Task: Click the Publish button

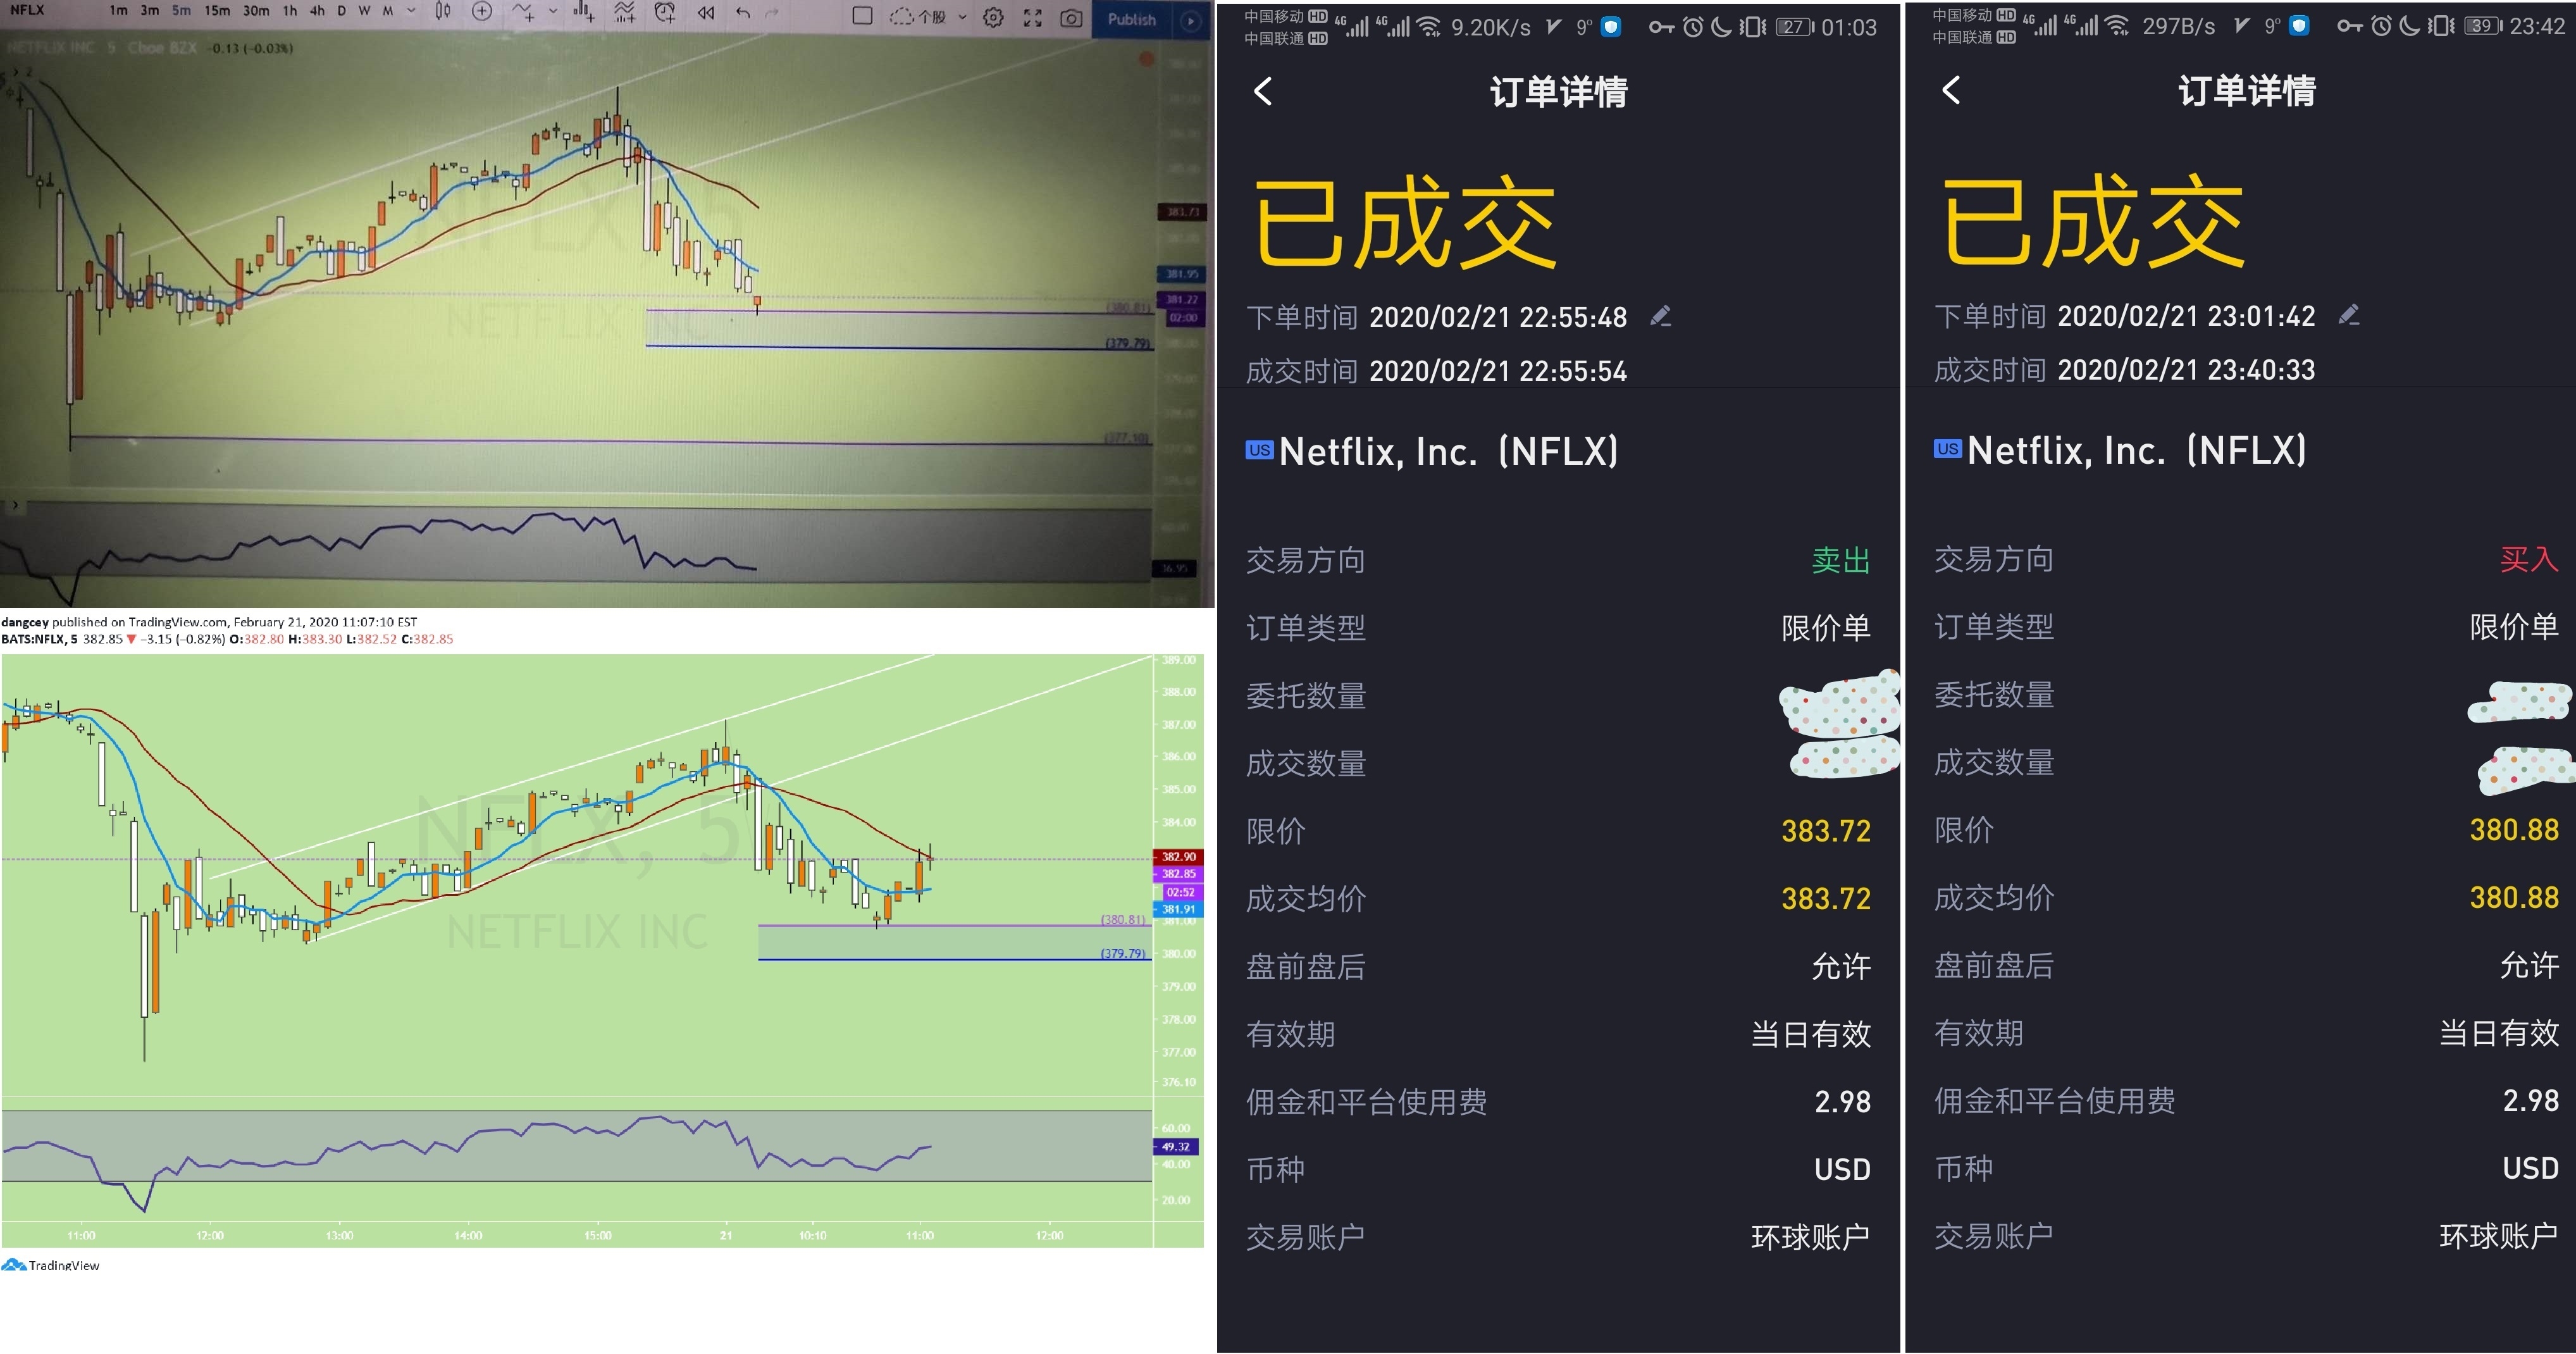Action: 1132,20
